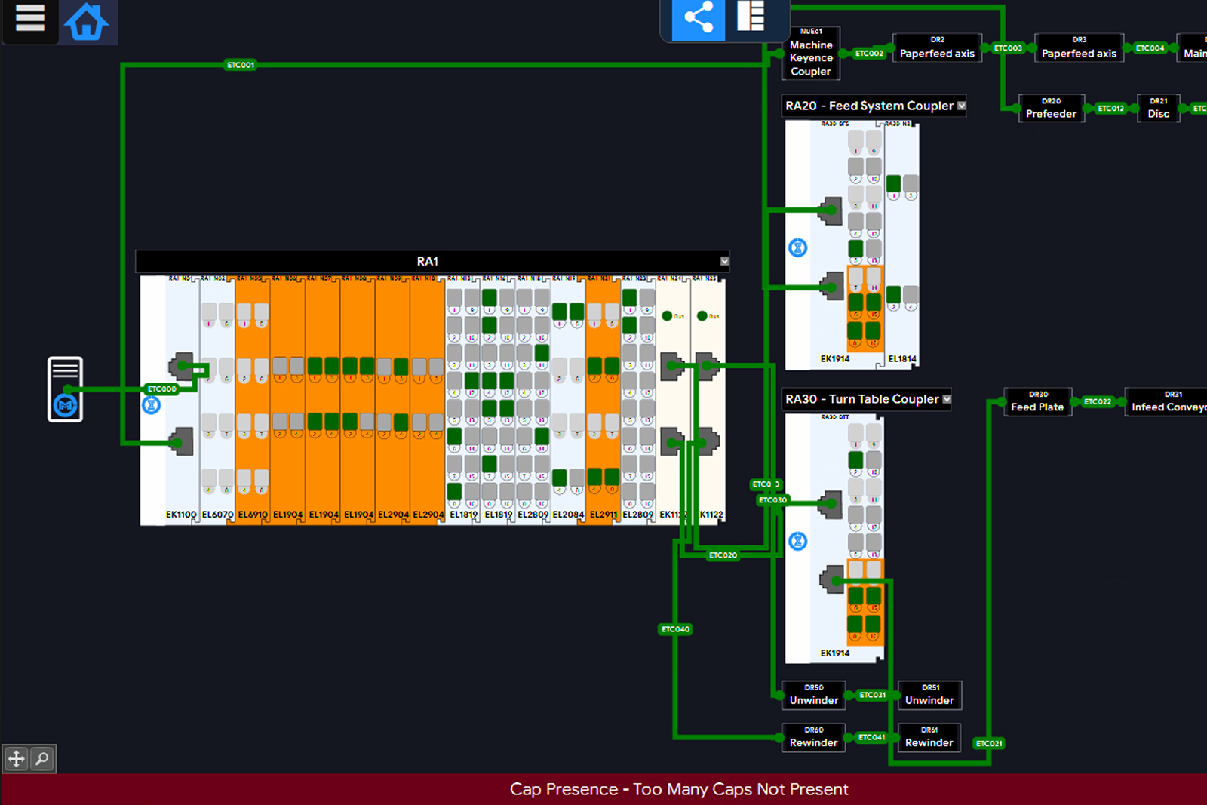Image resolution: width=1207 pixels, height=805 pixels.
Task: Collapse the RA1 rack panel
Action: pos(724,261)
